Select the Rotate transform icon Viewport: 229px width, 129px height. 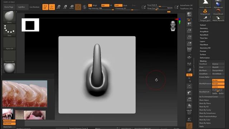pyautogui.click(x=72, y=7)
